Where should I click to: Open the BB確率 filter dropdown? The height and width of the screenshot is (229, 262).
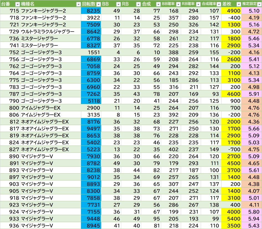(x=178, y=4)
